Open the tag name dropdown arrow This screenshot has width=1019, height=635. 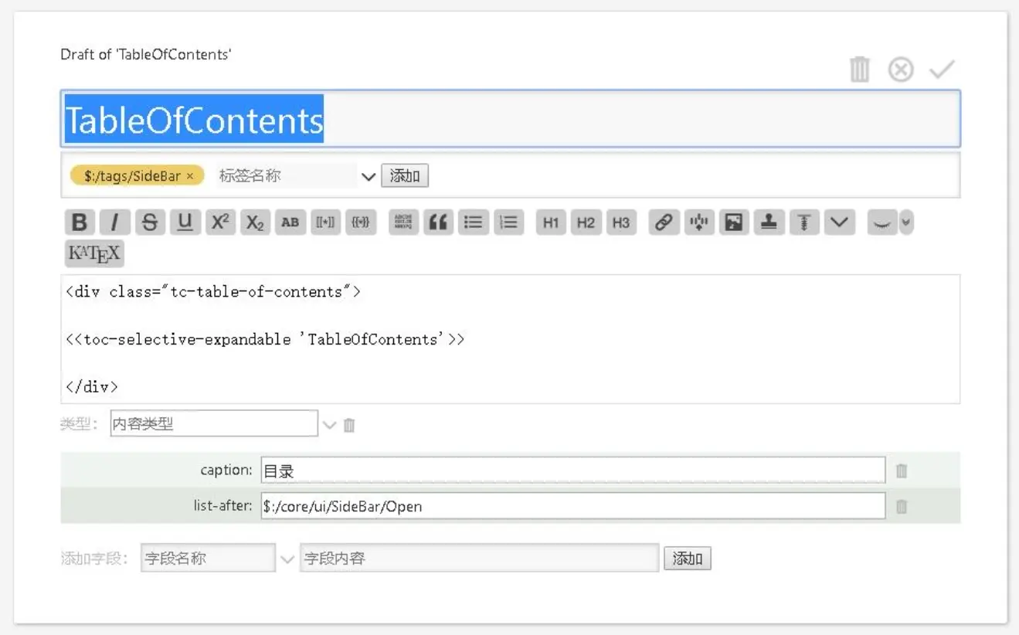[369, 176]
